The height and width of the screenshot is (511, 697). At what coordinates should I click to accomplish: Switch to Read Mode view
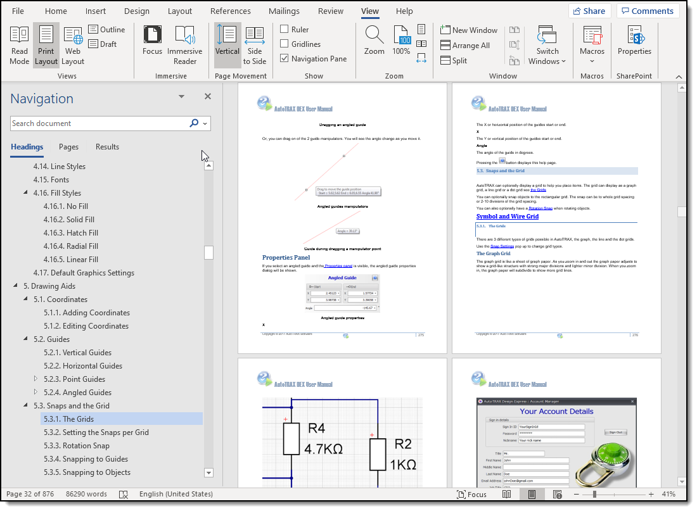click(x=19, y=45)
